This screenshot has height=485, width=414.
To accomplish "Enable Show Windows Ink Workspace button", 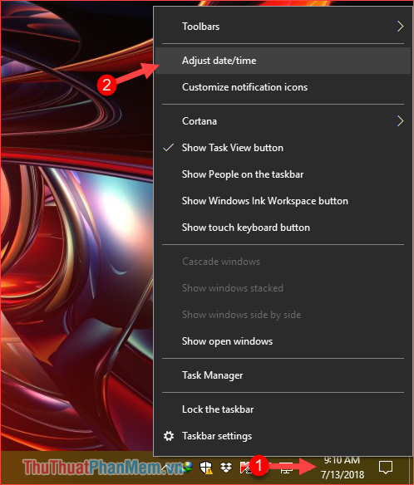I will click(x=283, y=201).
